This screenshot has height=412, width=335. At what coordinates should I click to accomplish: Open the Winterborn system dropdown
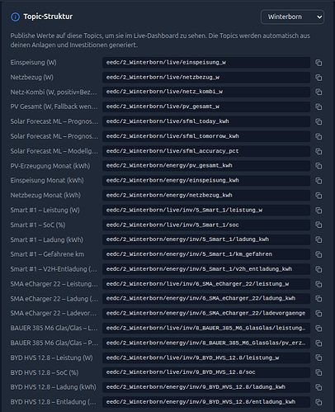(292, 17)
